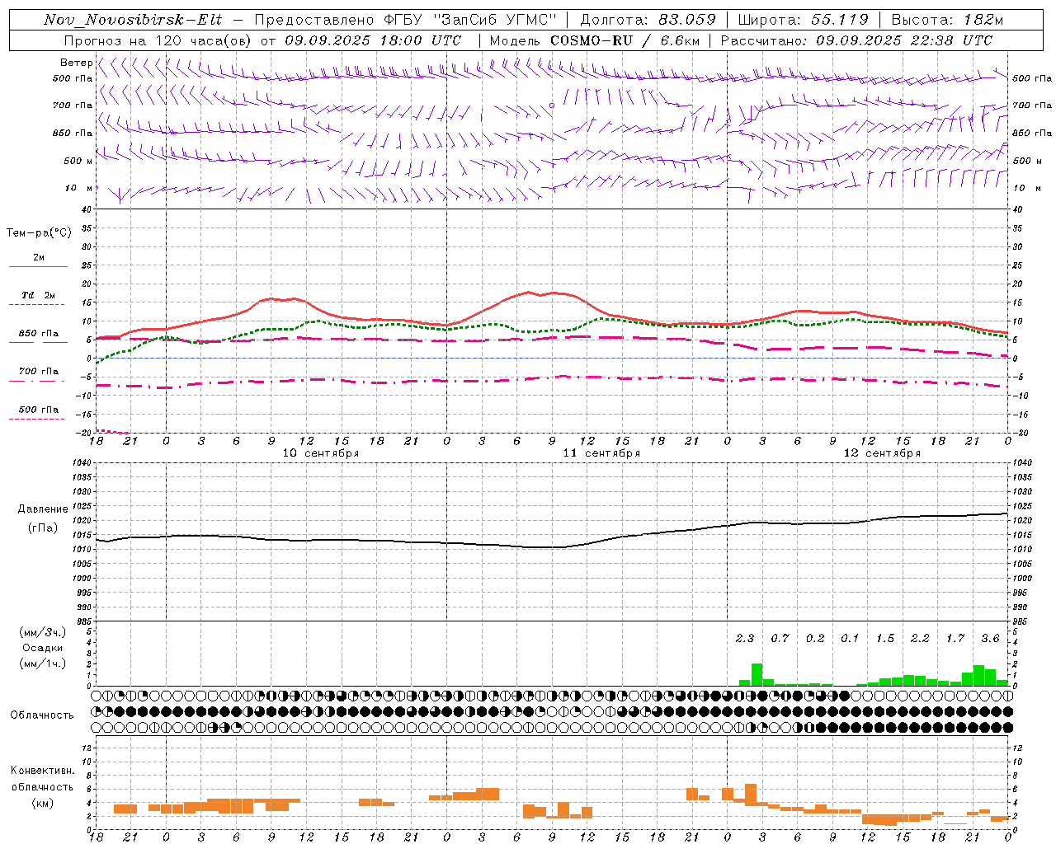Click the station name Nov_Novosibirsk-Elt
This screenshot has width=1056, height=844.
click(x=133, y=20)
